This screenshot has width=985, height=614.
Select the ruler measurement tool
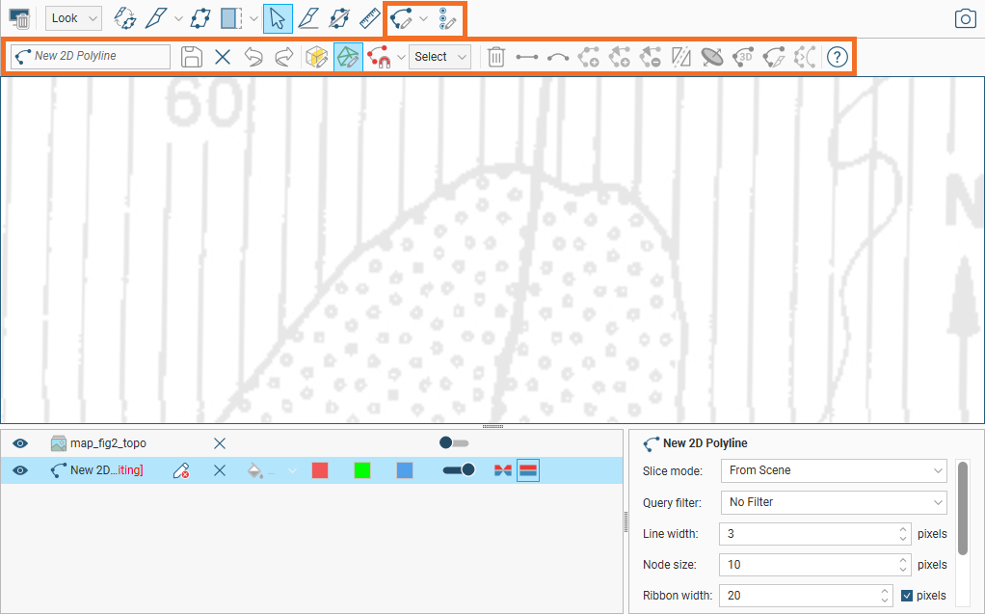[370, 18]
